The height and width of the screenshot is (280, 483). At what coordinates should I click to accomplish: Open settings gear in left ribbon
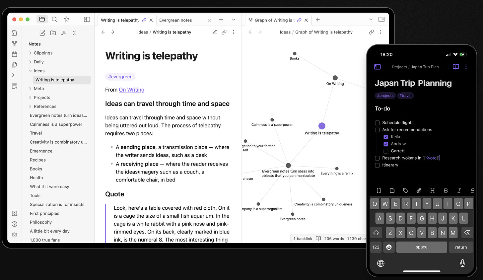[14, 235]
